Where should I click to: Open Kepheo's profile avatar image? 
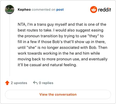(x=10, y=10)
